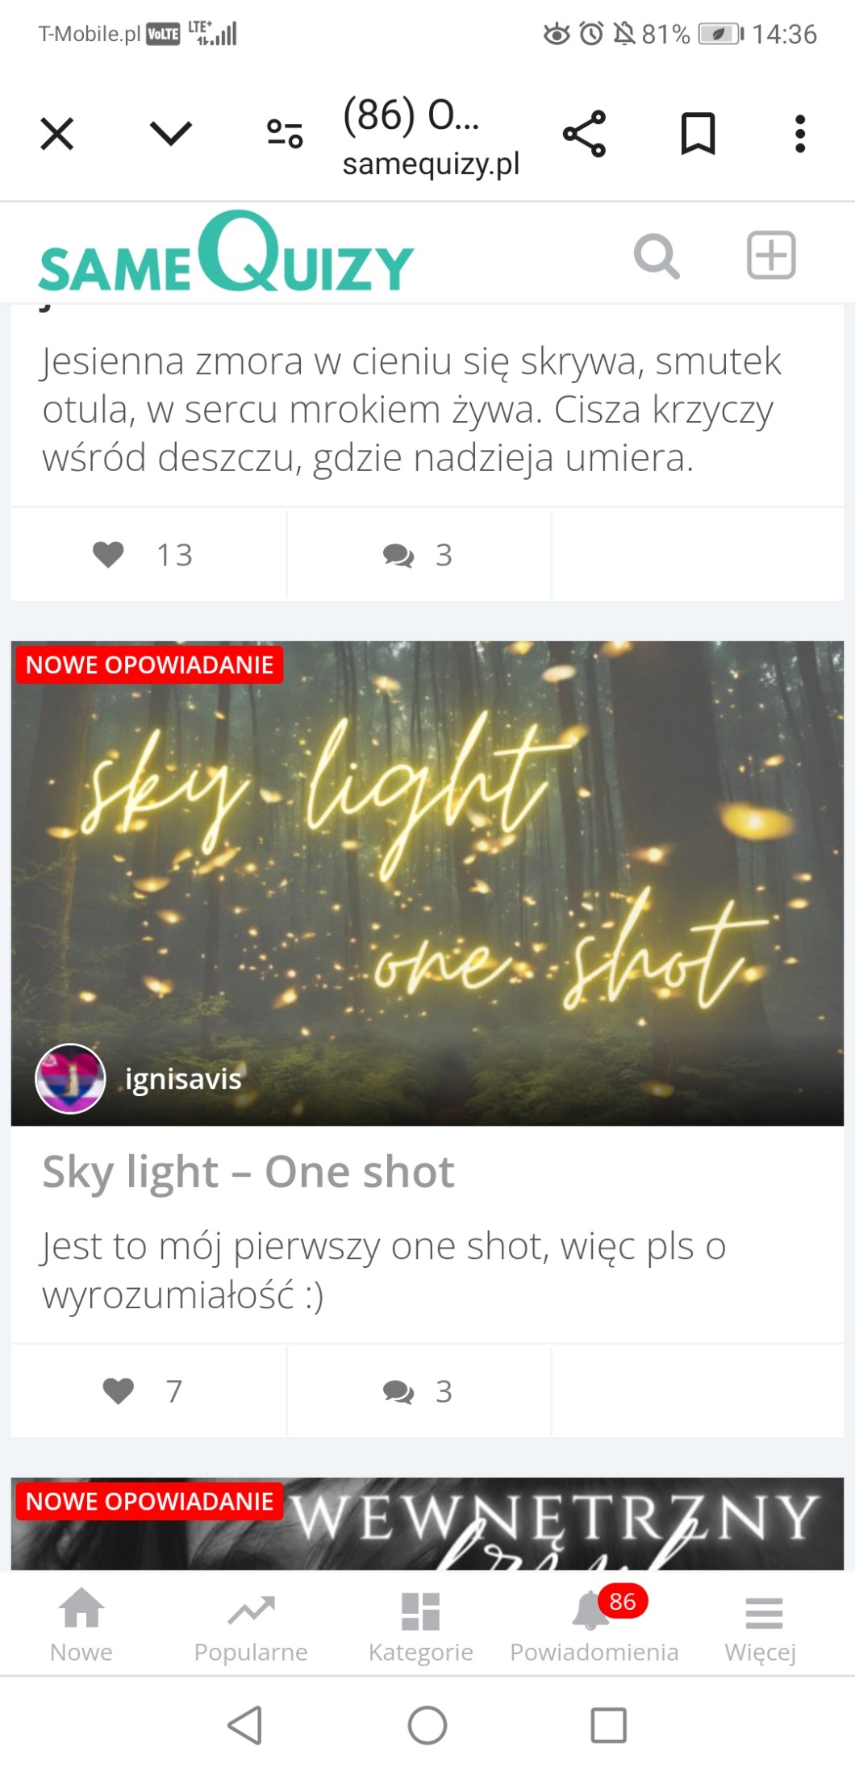Open Powiadomienia with 86 badge
This screenshot has height=1776, width=855.
point(594,1624)
